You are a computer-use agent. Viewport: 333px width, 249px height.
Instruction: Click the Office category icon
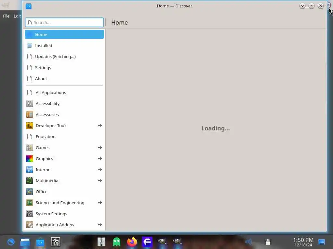[30, 192]
